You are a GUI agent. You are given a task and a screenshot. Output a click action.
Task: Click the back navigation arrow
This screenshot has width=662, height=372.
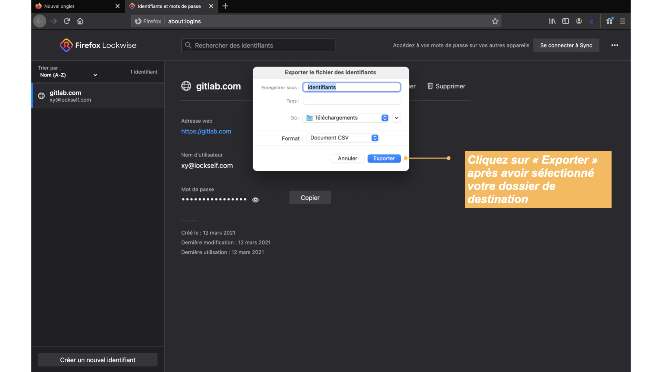tap(40, 21)
